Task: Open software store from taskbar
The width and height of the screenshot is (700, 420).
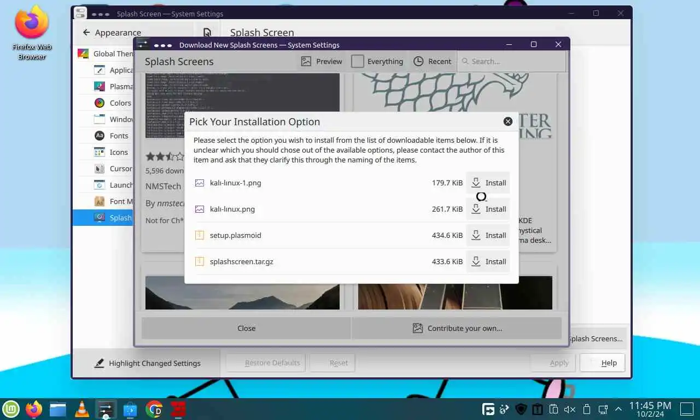Action: pos(130,409)
